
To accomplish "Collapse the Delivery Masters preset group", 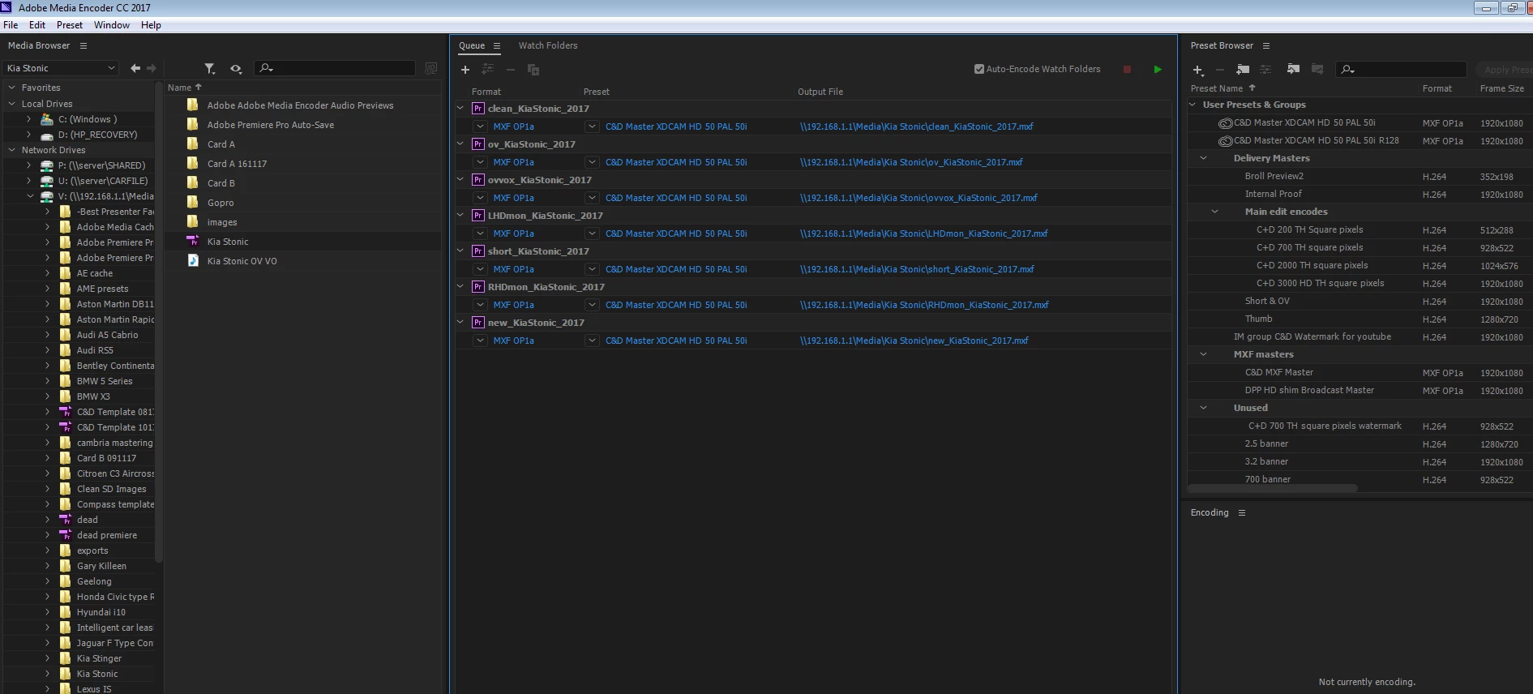I will pos(1204,158).
